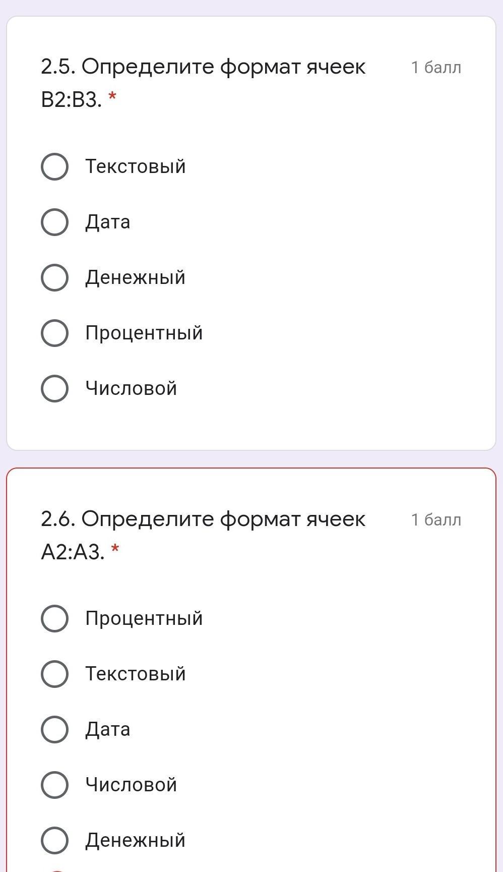Click the 1 балл label of question 2.5

pyautogui.click(x=436, y=67)
